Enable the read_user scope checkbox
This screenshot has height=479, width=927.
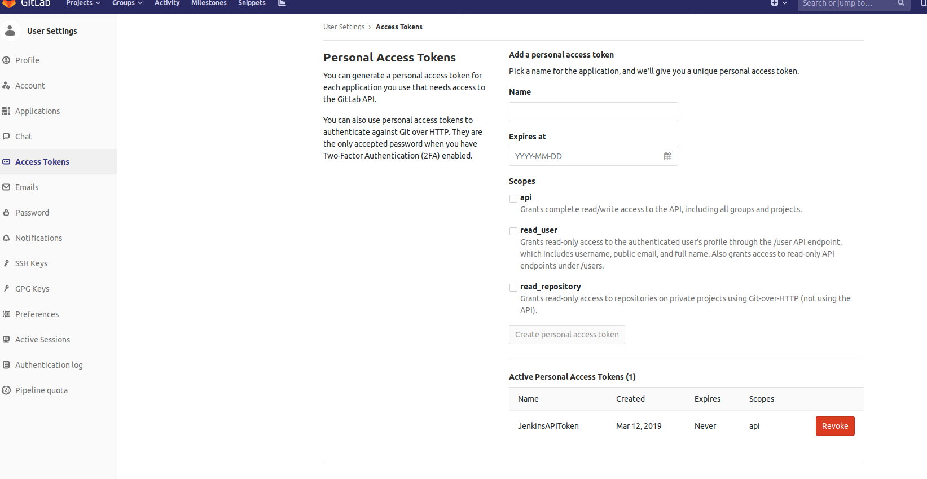click(513, 231)
